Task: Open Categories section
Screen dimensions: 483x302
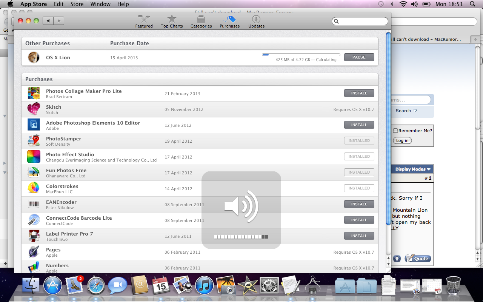Action: coord(201,22)
